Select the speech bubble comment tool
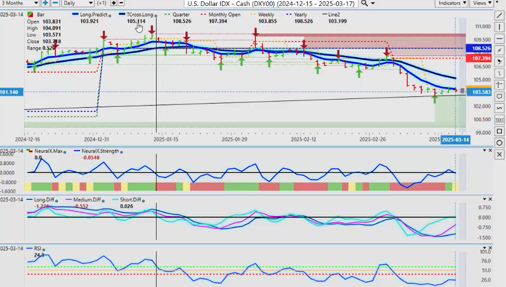The height and width of the screenshot is (287, 506). pos(499,96)
